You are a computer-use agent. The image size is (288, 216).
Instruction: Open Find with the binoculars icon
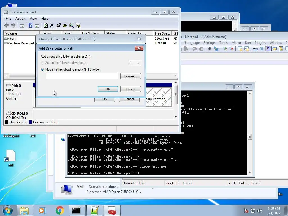tap(210, 49)
